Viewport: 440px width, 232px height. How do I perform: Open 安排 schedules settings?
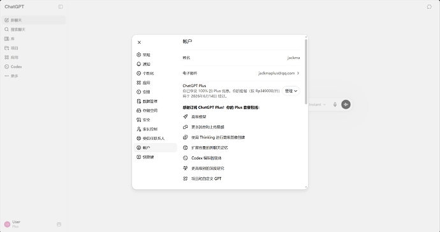tap(155, 92)
